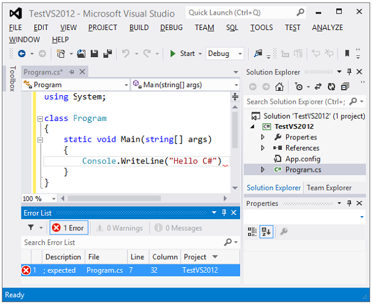
Task: Close the Program.cs editor tab
Action: (x=82, y=72)
